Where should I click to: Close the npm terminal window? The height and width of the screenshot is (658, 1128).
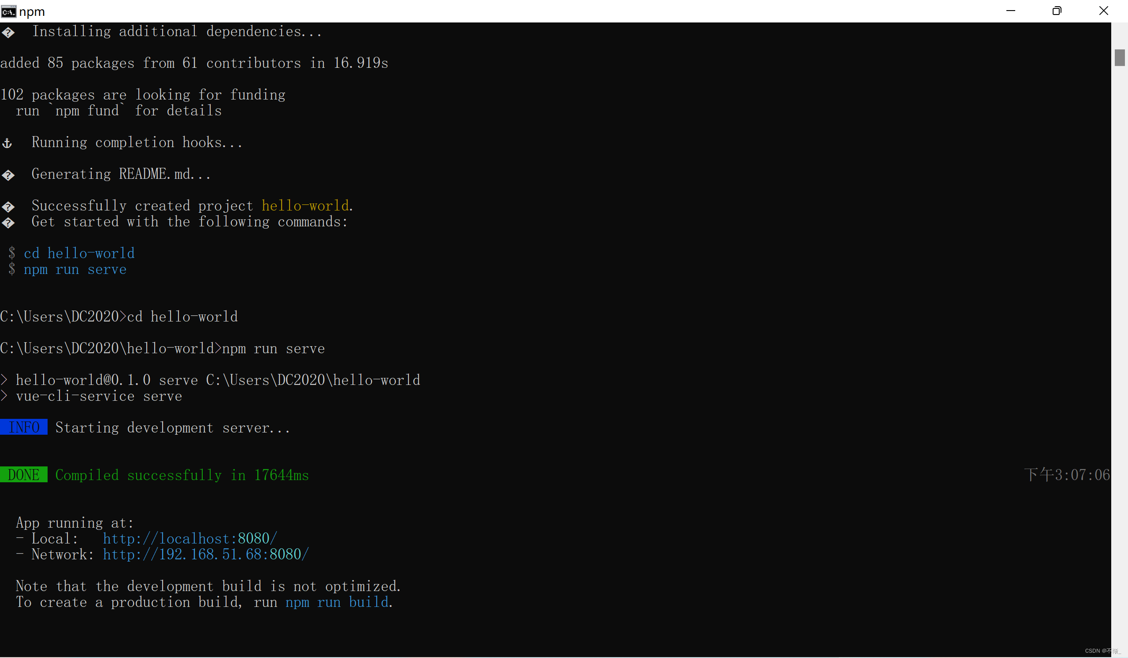1104,11
